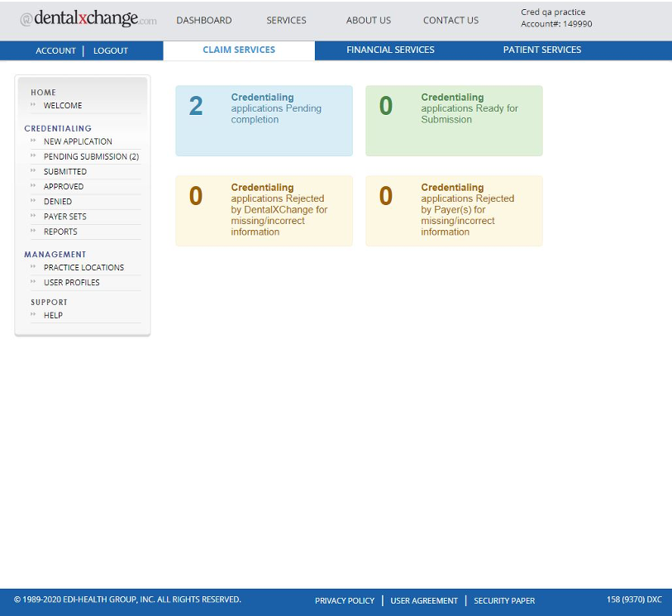
Task: Switch to the Financial Services tab
Action: pos(390,50)
